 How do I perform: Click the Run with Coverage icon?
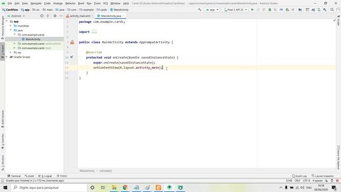pos(275,10)
